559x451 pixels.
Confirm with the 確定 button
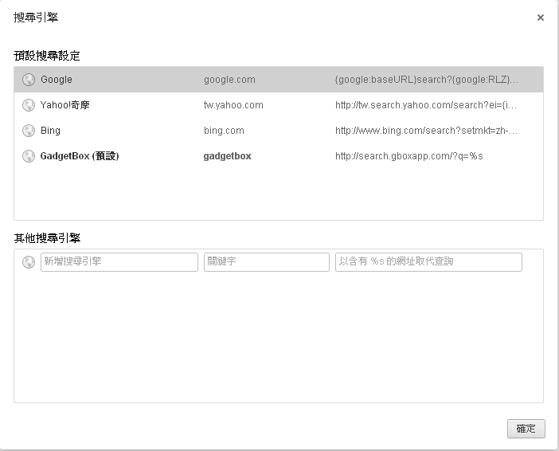526,429
